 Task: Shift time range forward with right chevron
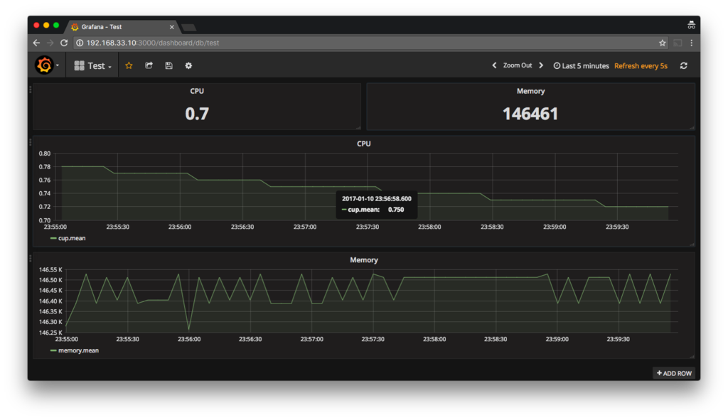click(x=541, y=65)
